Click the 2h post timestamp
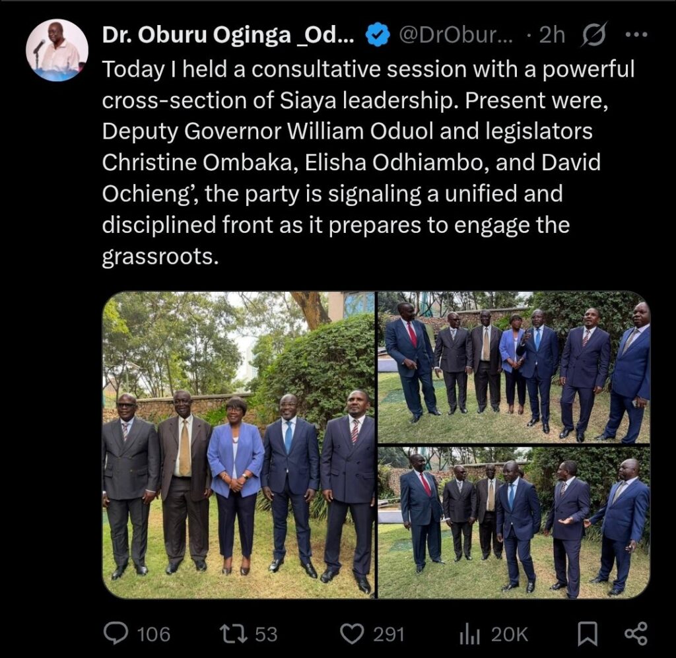 pyautogui.click(x=552, y=36)
